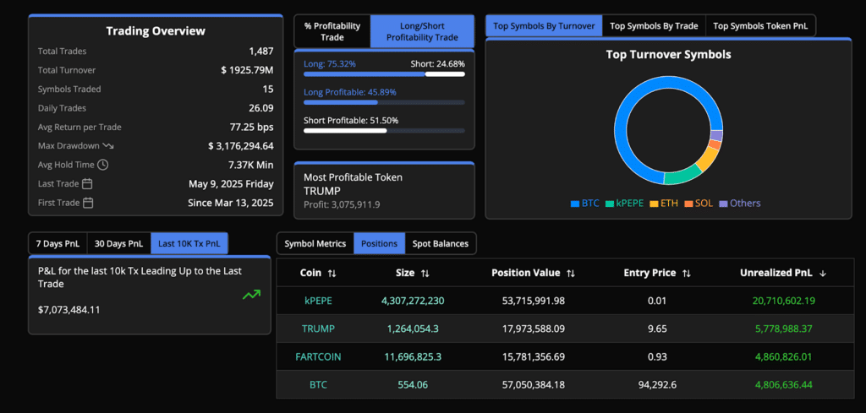Open the Top Symbols Token PnL tab
Screen dimensions: 866x413
click(x=760, y=26)
